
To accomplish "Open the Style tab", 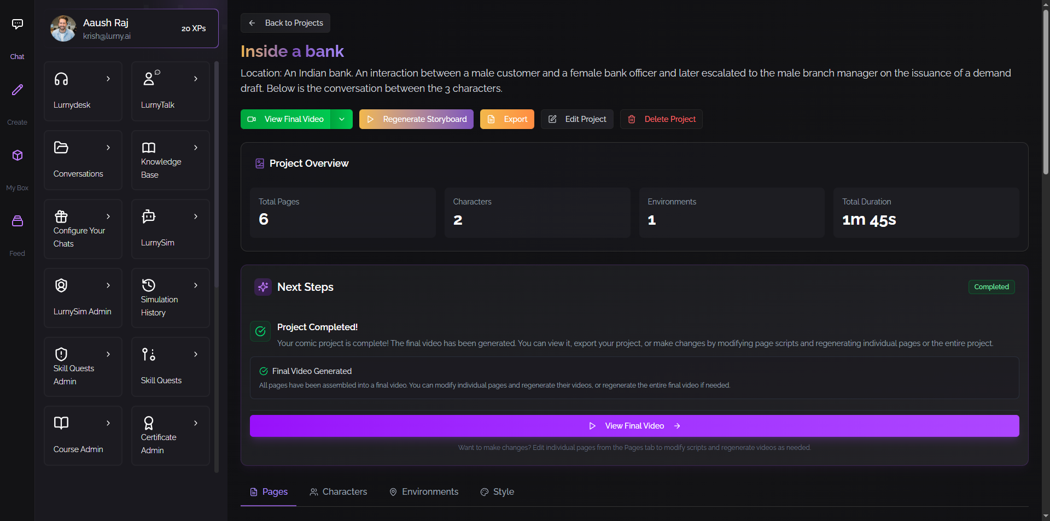I will pos(497,492).
